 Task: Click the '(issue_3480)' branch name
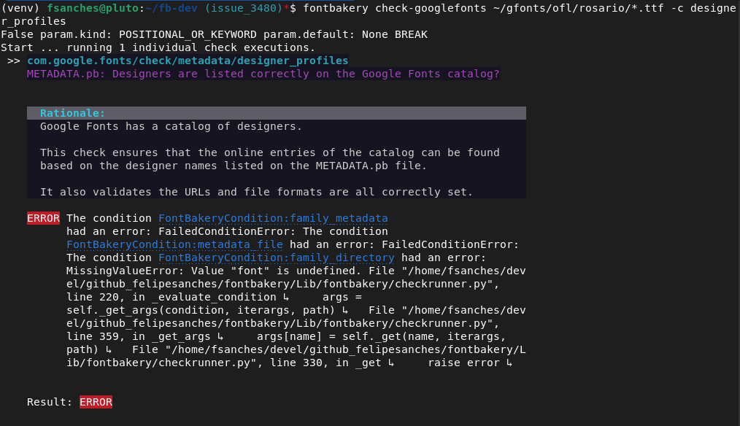[x=244, y=8]
